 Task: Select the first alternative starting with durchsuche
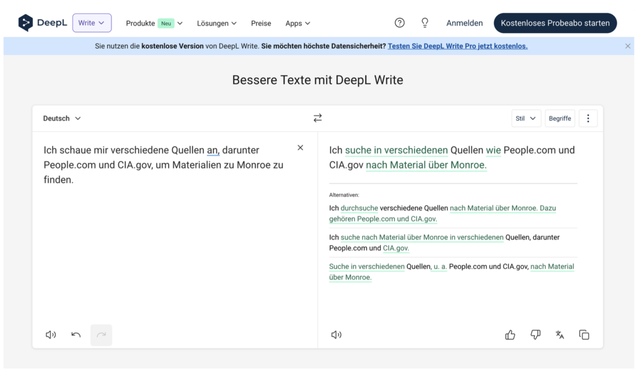point(442,213)
